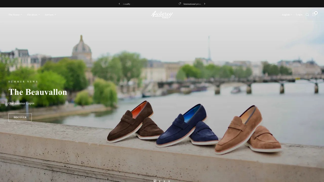The image size is (324, 182).
Task: Open the English language selector
Action: pyautogui.click(x=287, y=15)
